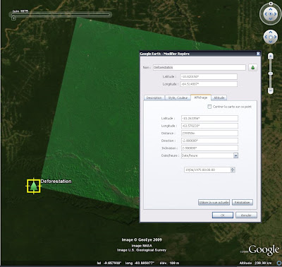This screenshot has height=267, width=282.
Task: Open the Altitude tab
Action: coord(219,97)
